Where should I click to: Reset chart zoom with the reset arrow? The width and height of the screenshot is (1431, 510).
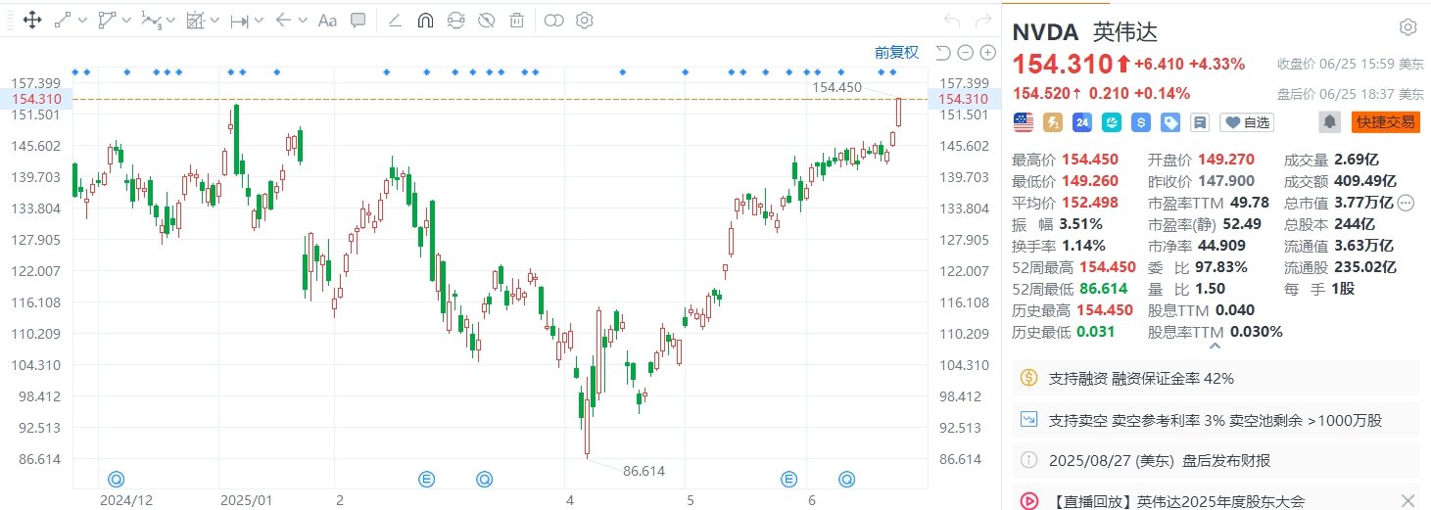(x=942, y=53)
